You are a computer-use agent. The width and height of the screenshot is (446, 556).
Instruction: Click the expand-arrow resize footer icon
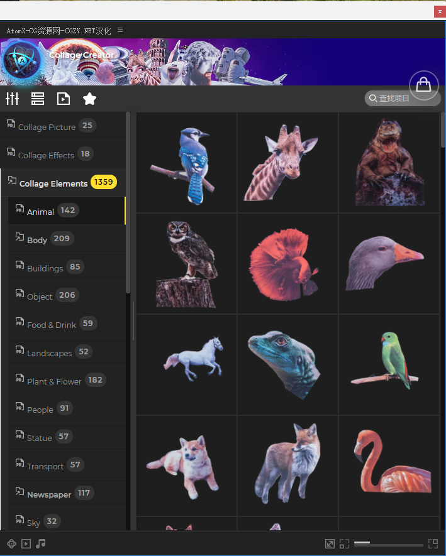coord(330,543)
